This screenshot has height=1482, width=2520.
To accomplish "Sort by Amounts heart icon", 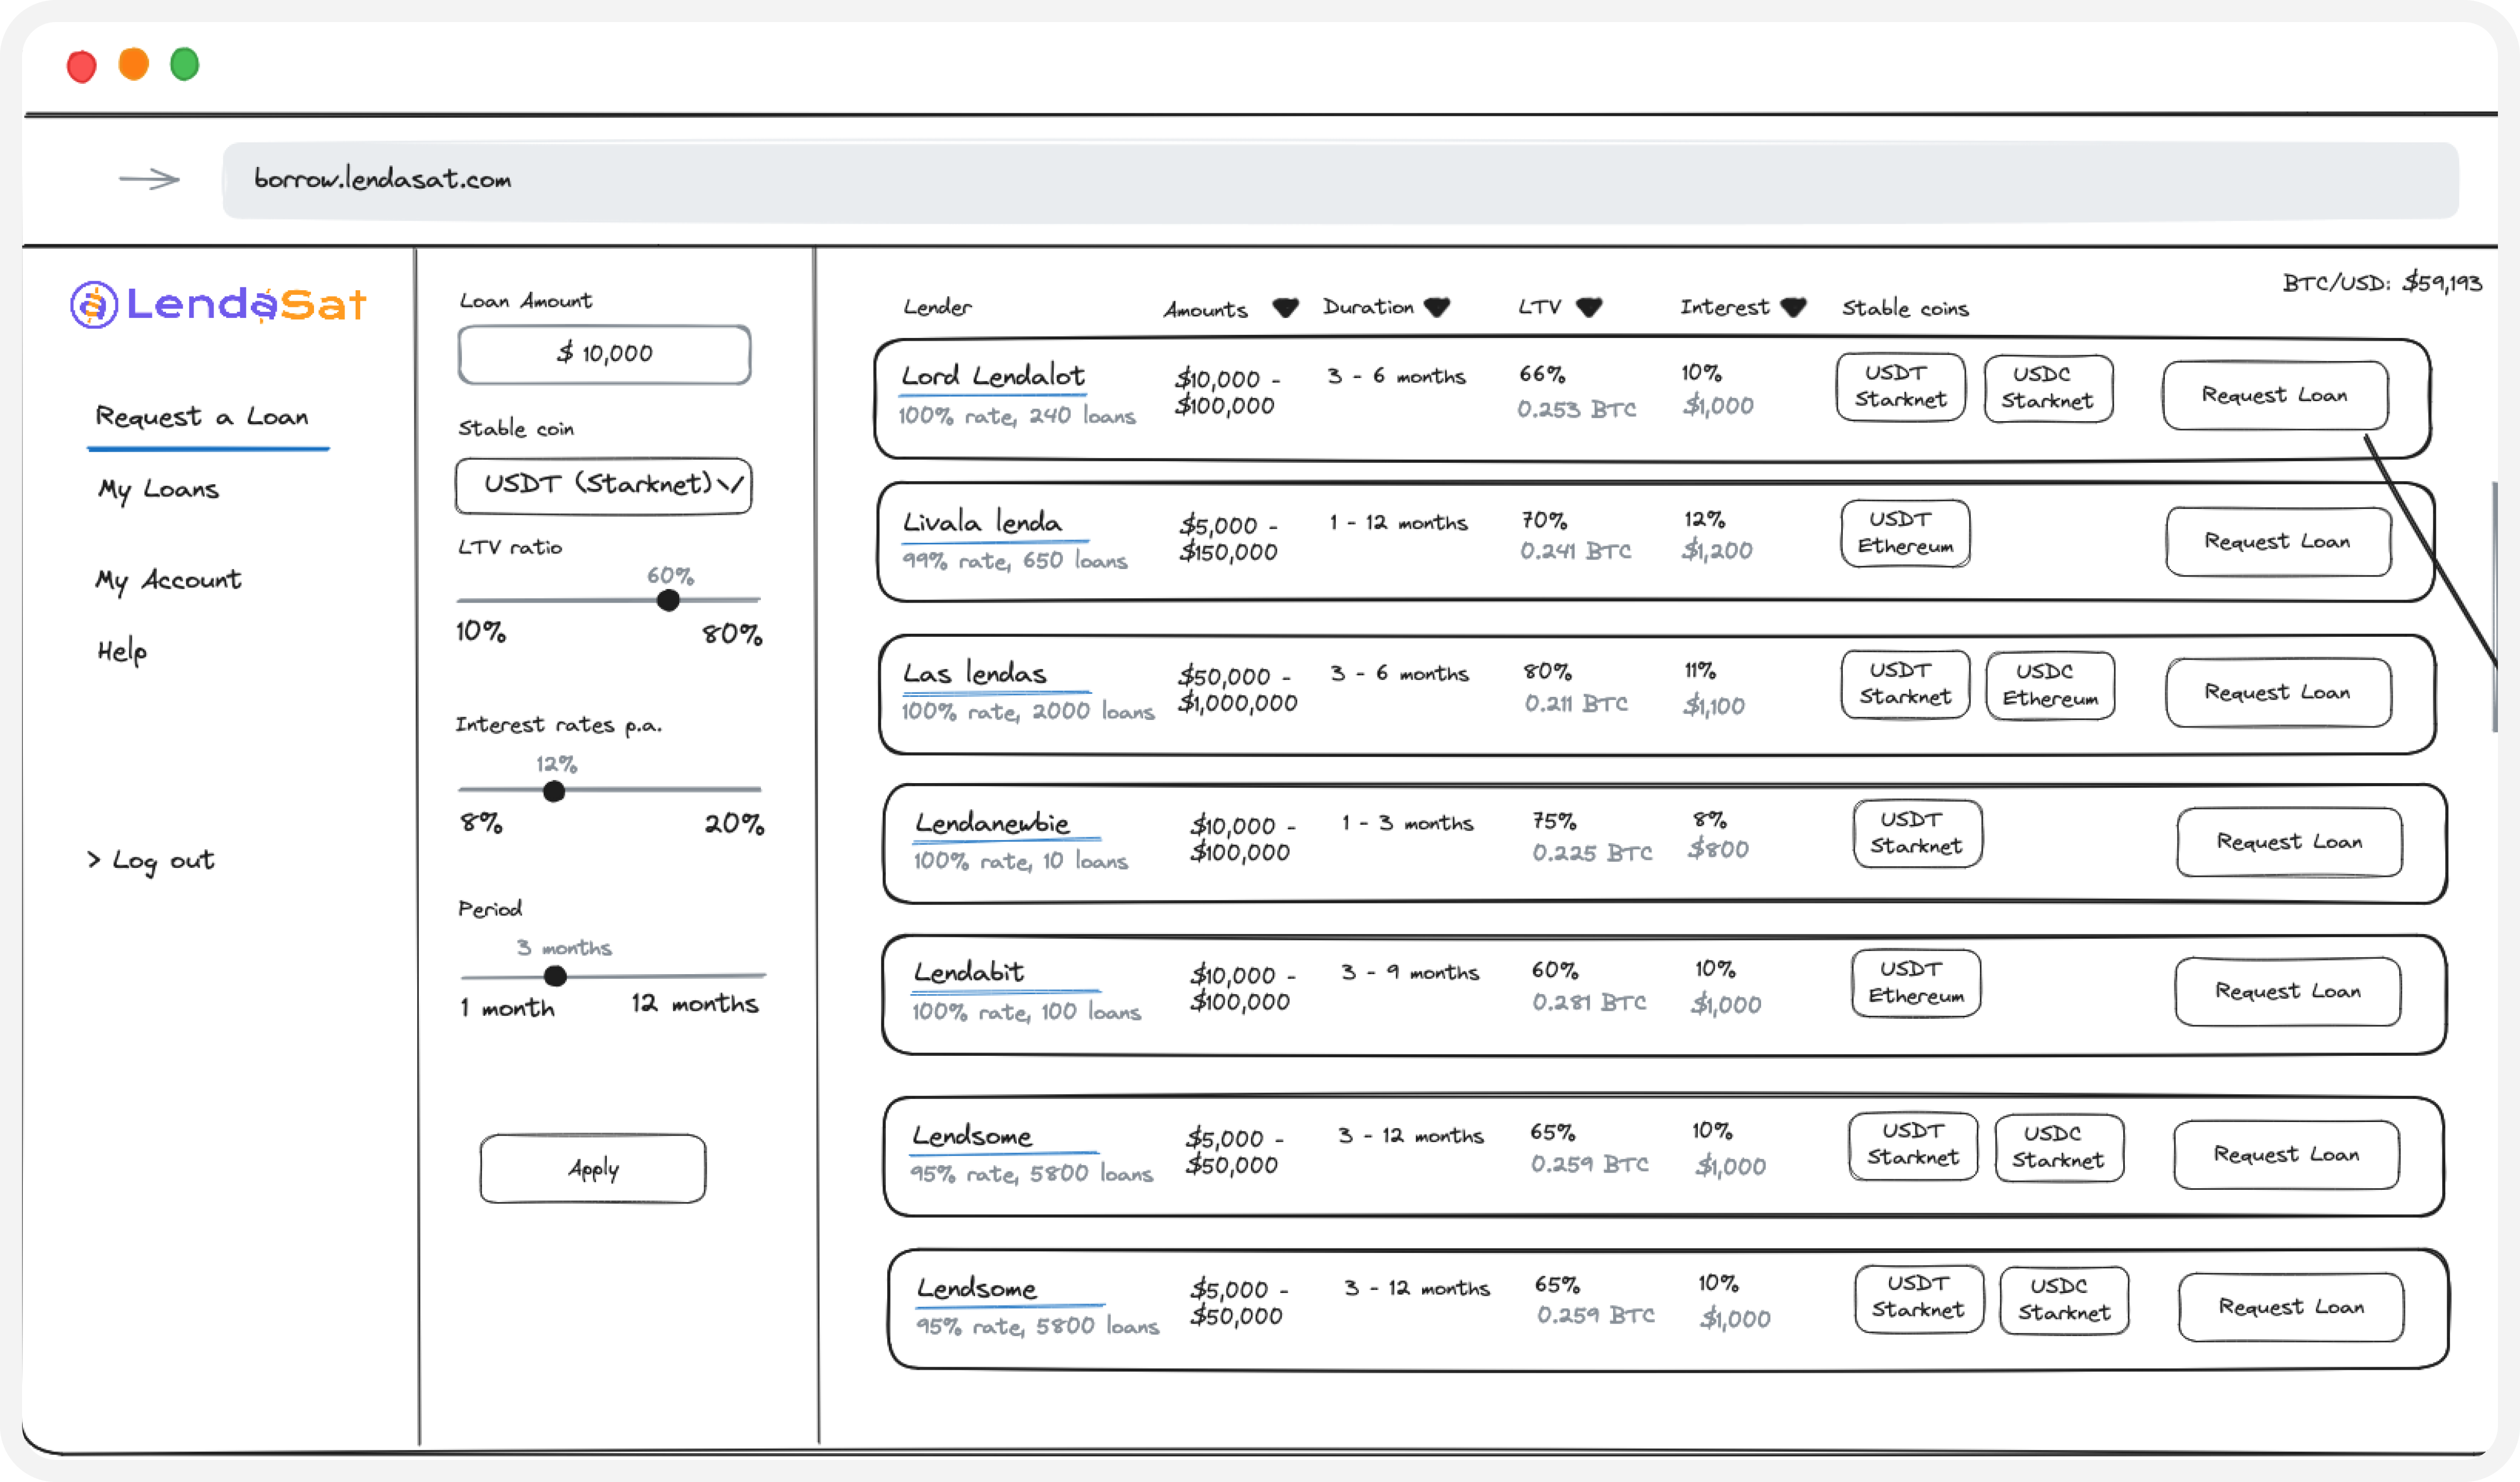I will (x=1285, y=308).
